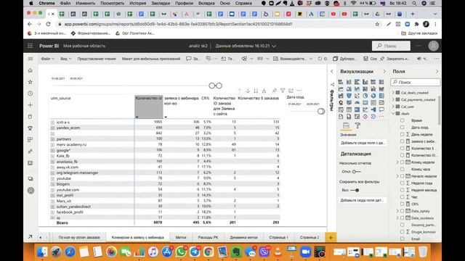The height and width of the screenshot is (261, 465).
Task: Open Workspaces icon in left sidebar
Action: (x=31, y=179)
